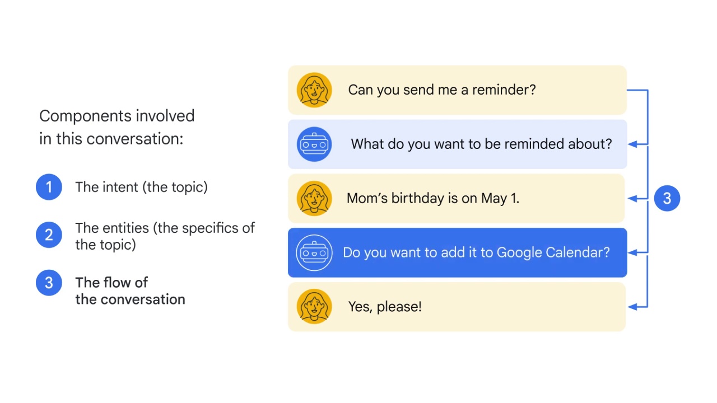Viewport: 717px width, 403px height.
Task: Click the arrowhead pointing to "Yes, please!"
Action: pyautogui.click(x=633, y=306)
